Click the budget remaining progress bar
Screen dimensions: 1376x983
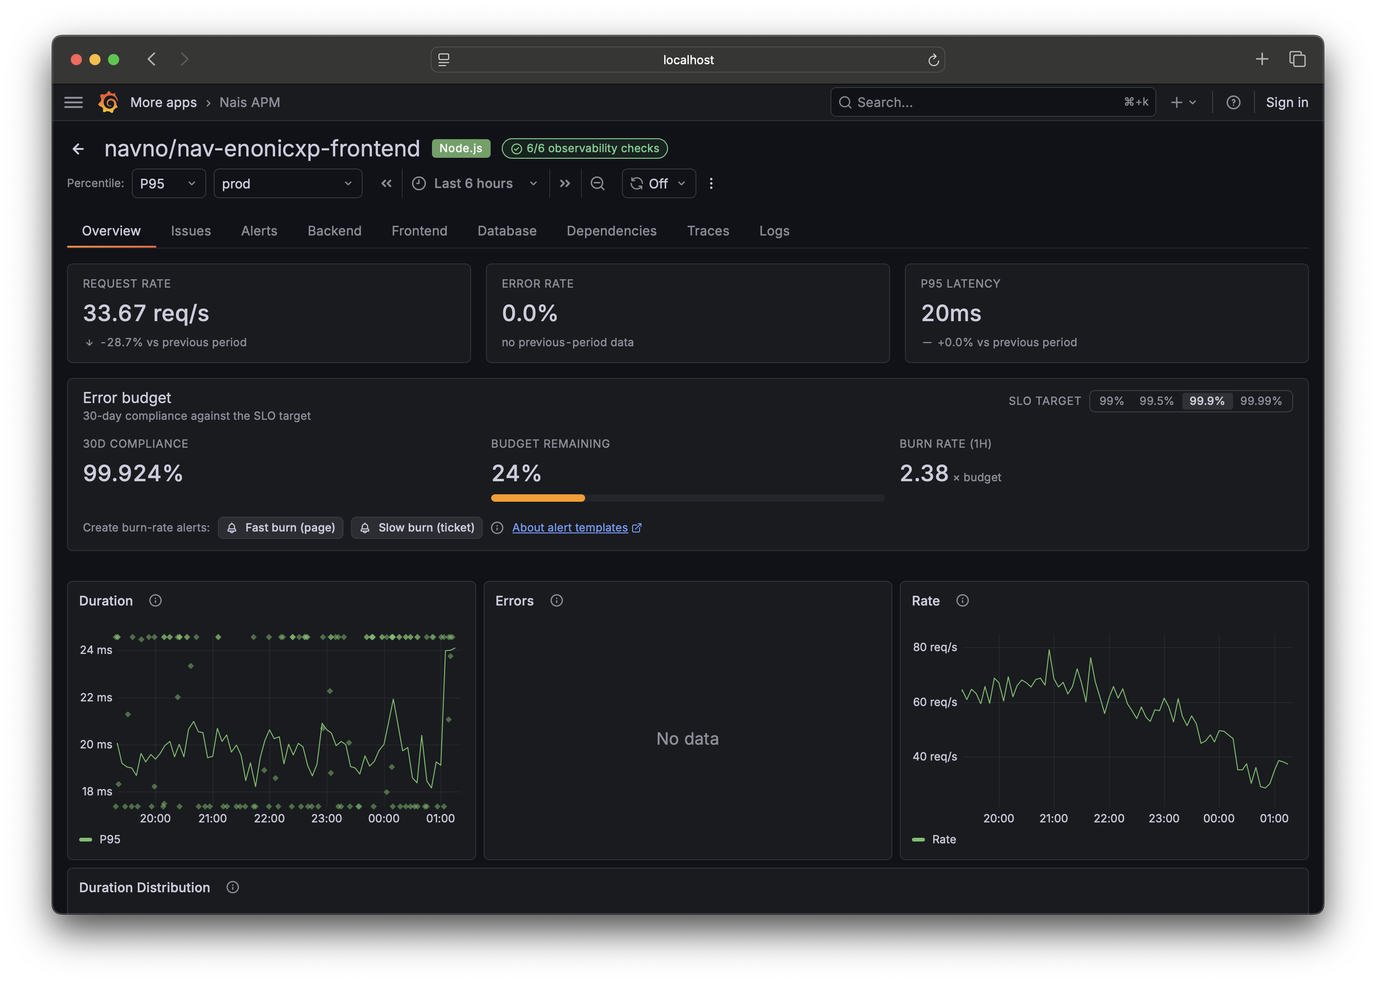[x=688, y=498]
